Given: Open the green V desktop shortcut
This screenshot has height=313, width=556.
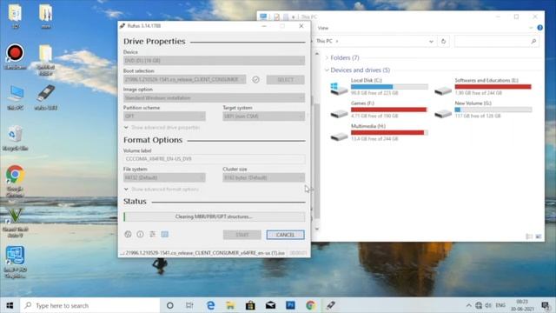Looking at the screenshot, I should (x=15, y=223).
